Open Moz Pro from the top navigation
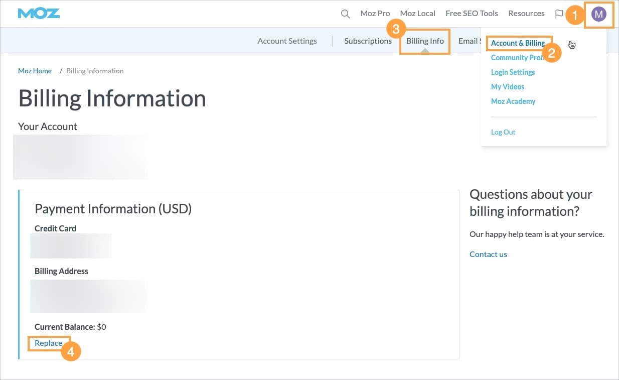Viewport: 619px width, 380px height. (x=375, y=14)
